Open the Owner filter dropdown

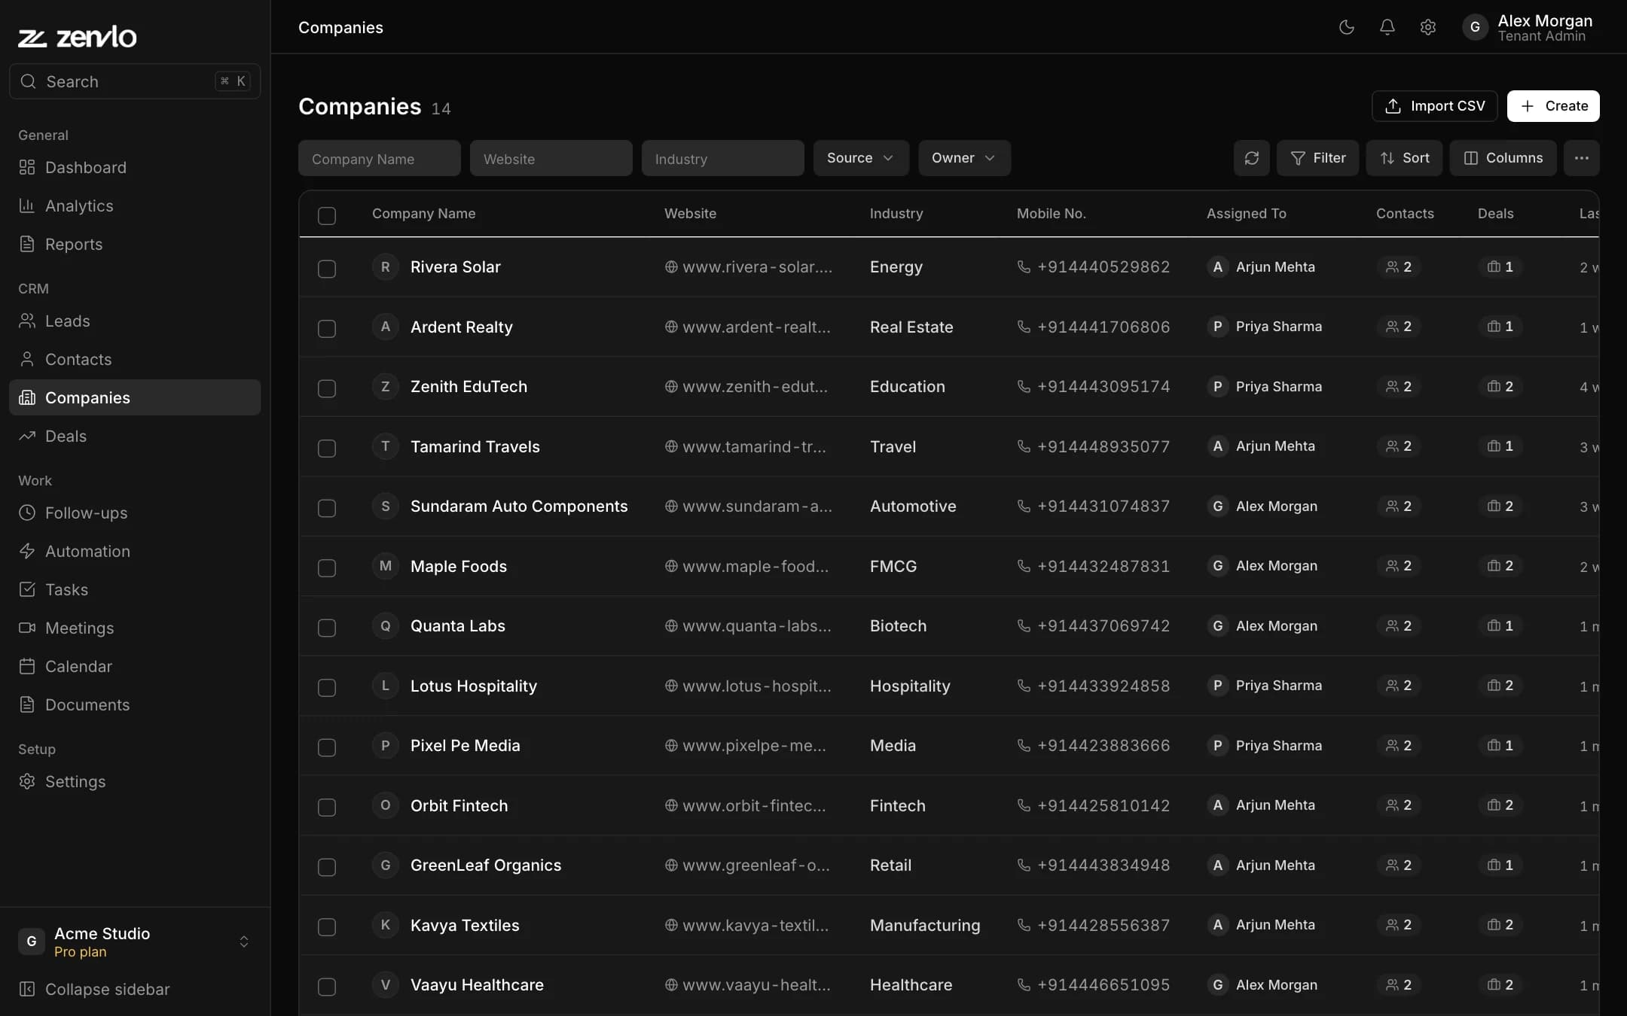click(964, 158)
